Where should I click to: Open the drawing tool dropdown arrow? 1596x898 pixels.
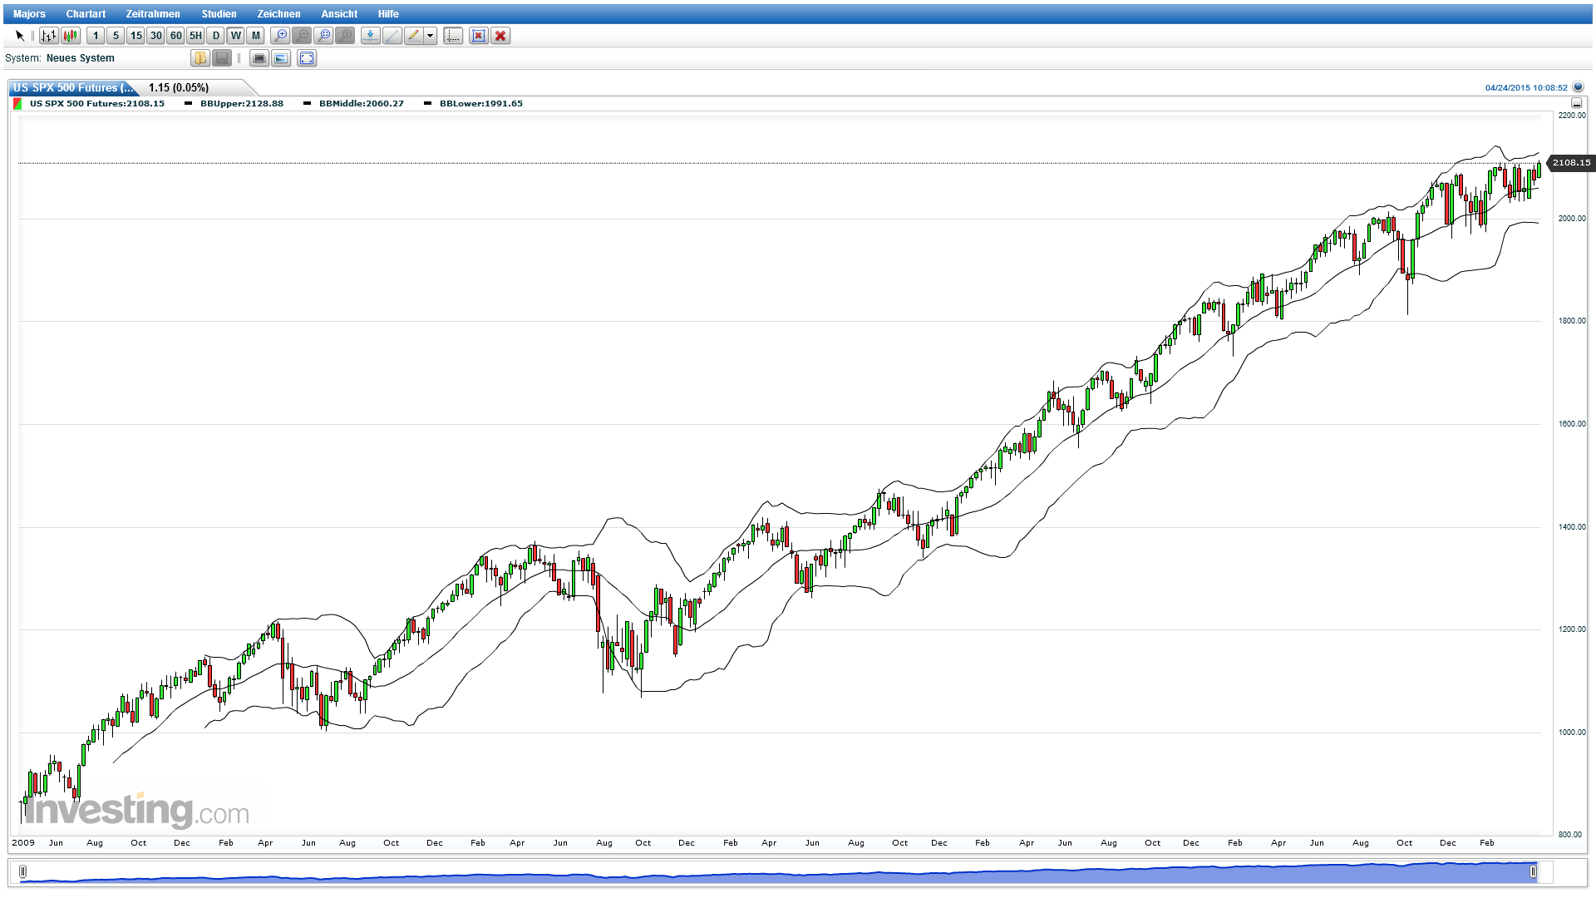(429, 36)
